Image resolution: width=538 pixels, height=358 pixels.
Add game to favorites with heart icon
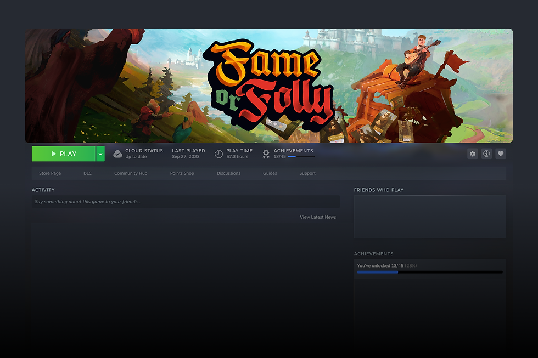click(x=501, y=154)
